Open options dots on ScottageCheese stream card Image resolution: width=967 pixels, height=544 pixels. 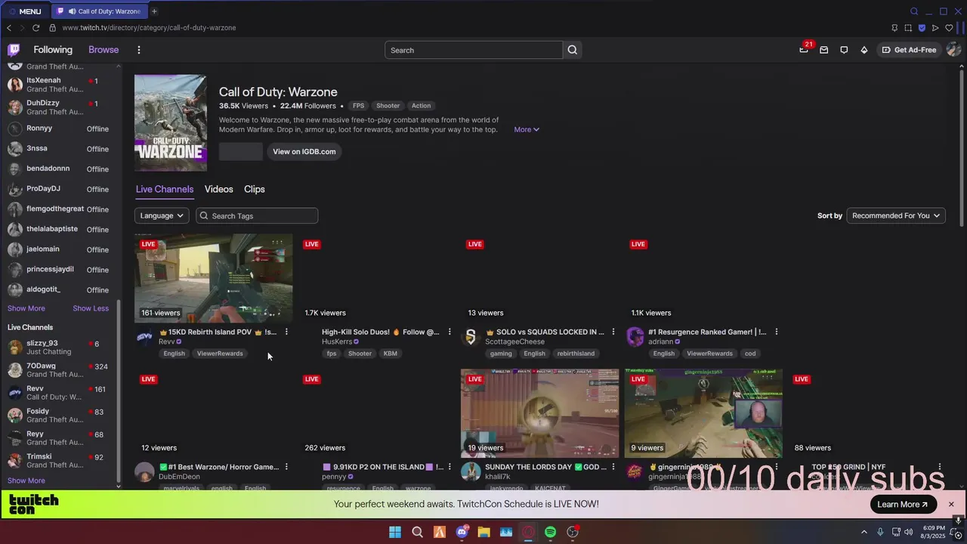[613, 332]
